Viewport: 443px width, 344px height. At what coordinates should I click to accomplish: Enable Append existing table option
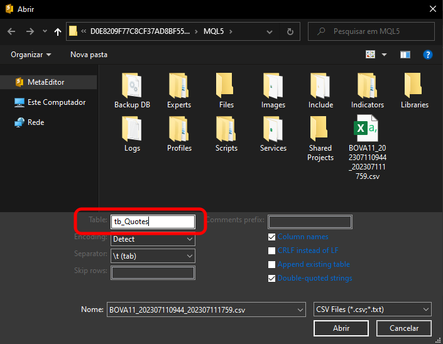[271, 264]
